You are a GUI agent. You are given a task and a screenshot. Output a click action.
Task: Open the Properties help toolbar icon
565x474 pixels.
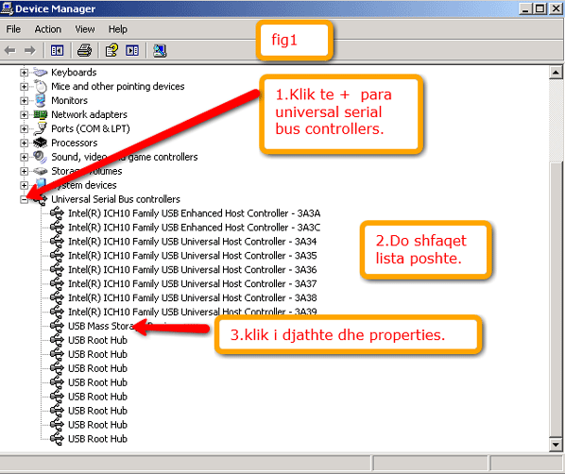(111, 50)
